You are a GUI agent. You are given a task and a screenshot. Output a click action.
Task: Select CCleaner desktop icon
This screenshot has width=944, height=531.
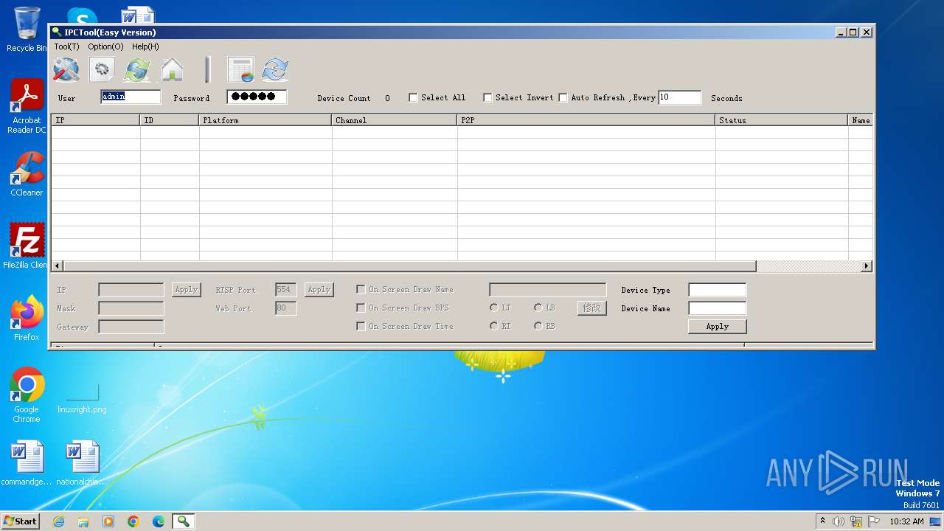click(27, 174)
